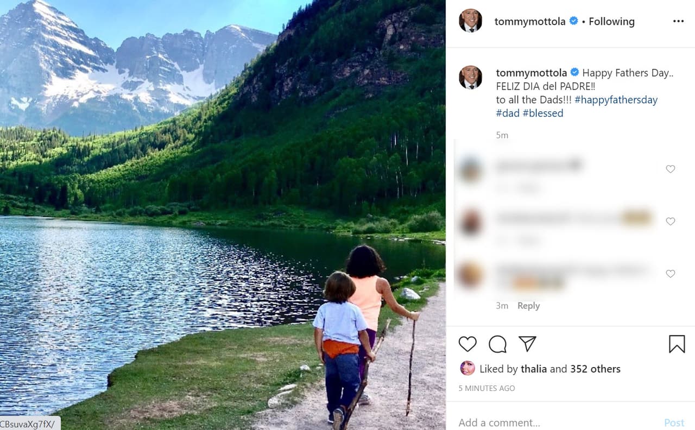Open the #happyfathersday hashtag

tap(616, 100)
